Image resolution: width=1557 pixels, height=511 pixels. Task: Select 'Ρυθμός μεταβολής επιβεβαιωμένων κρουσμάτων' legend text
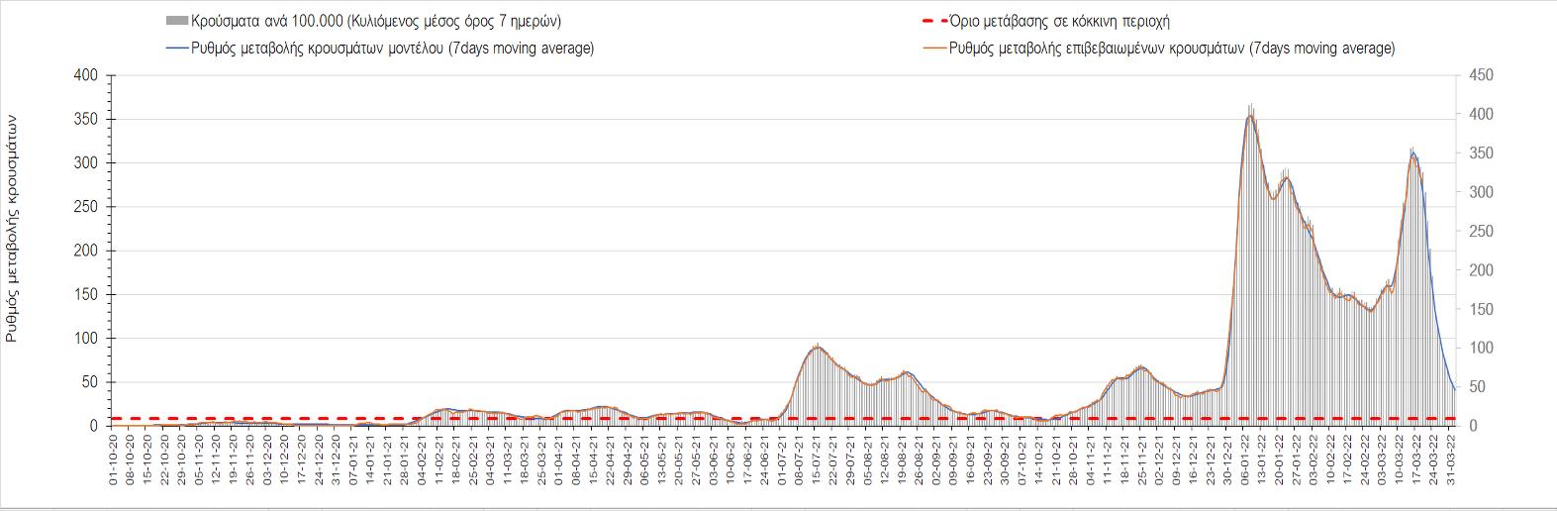(1172, 49)
